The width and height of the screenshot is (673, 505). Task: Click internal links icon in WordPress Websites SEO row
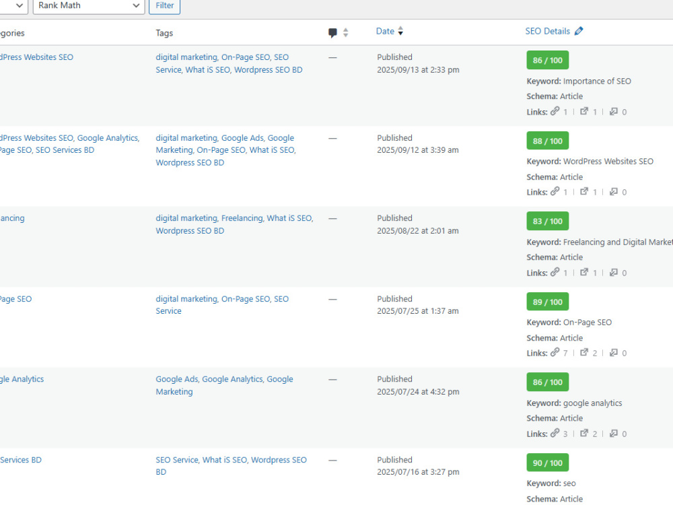click(555, 191)
